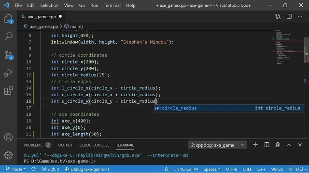Change indentation via Spaces: 4

point(212,169)
